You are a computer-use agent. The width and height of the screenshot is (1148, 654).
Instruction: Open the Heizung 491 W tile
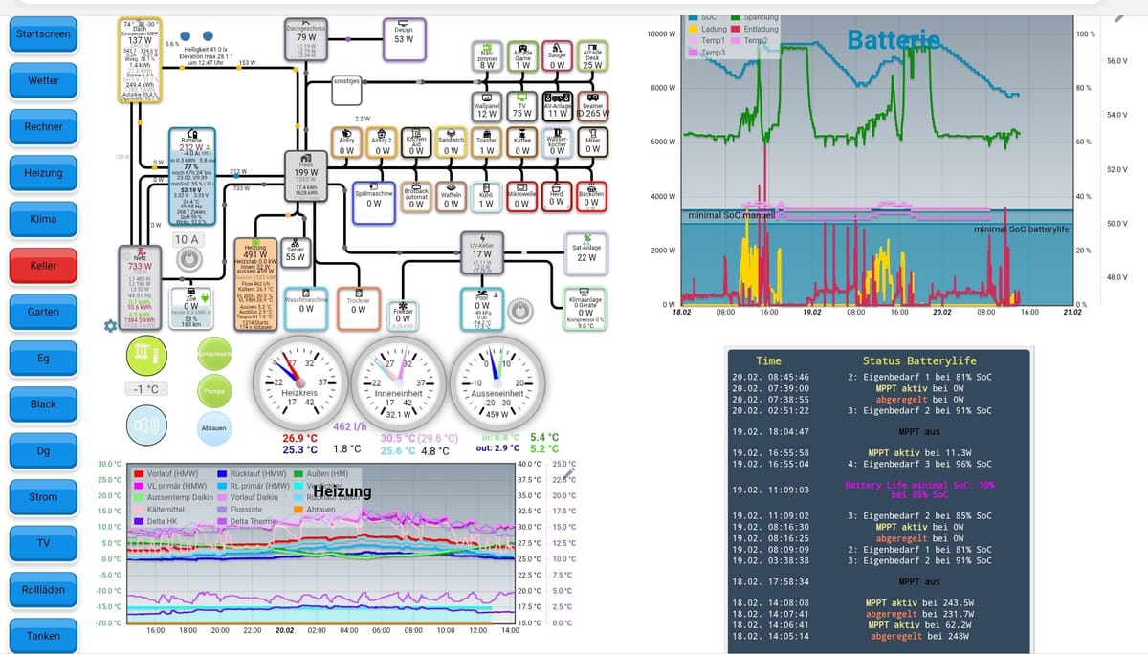point(255,285)
